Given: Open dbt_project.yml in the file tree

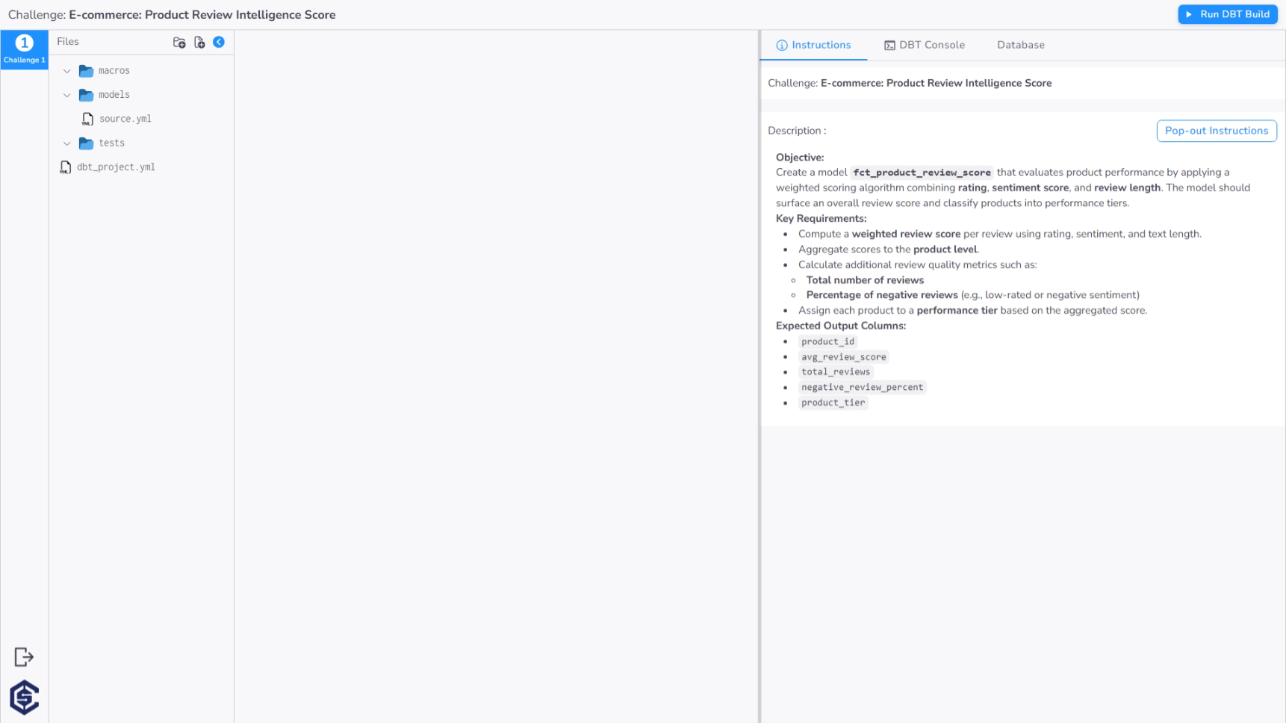Looking at the screenshot, I should [116, 167].
